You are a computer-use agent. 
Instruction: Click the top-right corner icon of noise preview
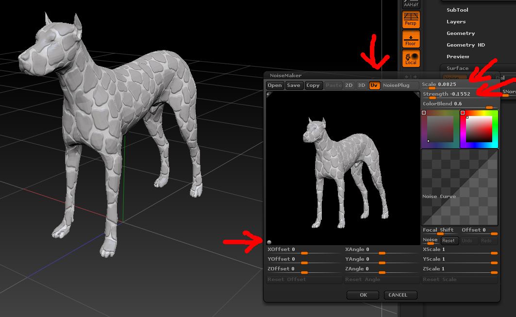click(x=417, y=94)
